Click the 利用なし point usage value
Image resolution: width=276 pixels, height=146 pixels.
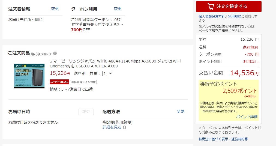251,62
